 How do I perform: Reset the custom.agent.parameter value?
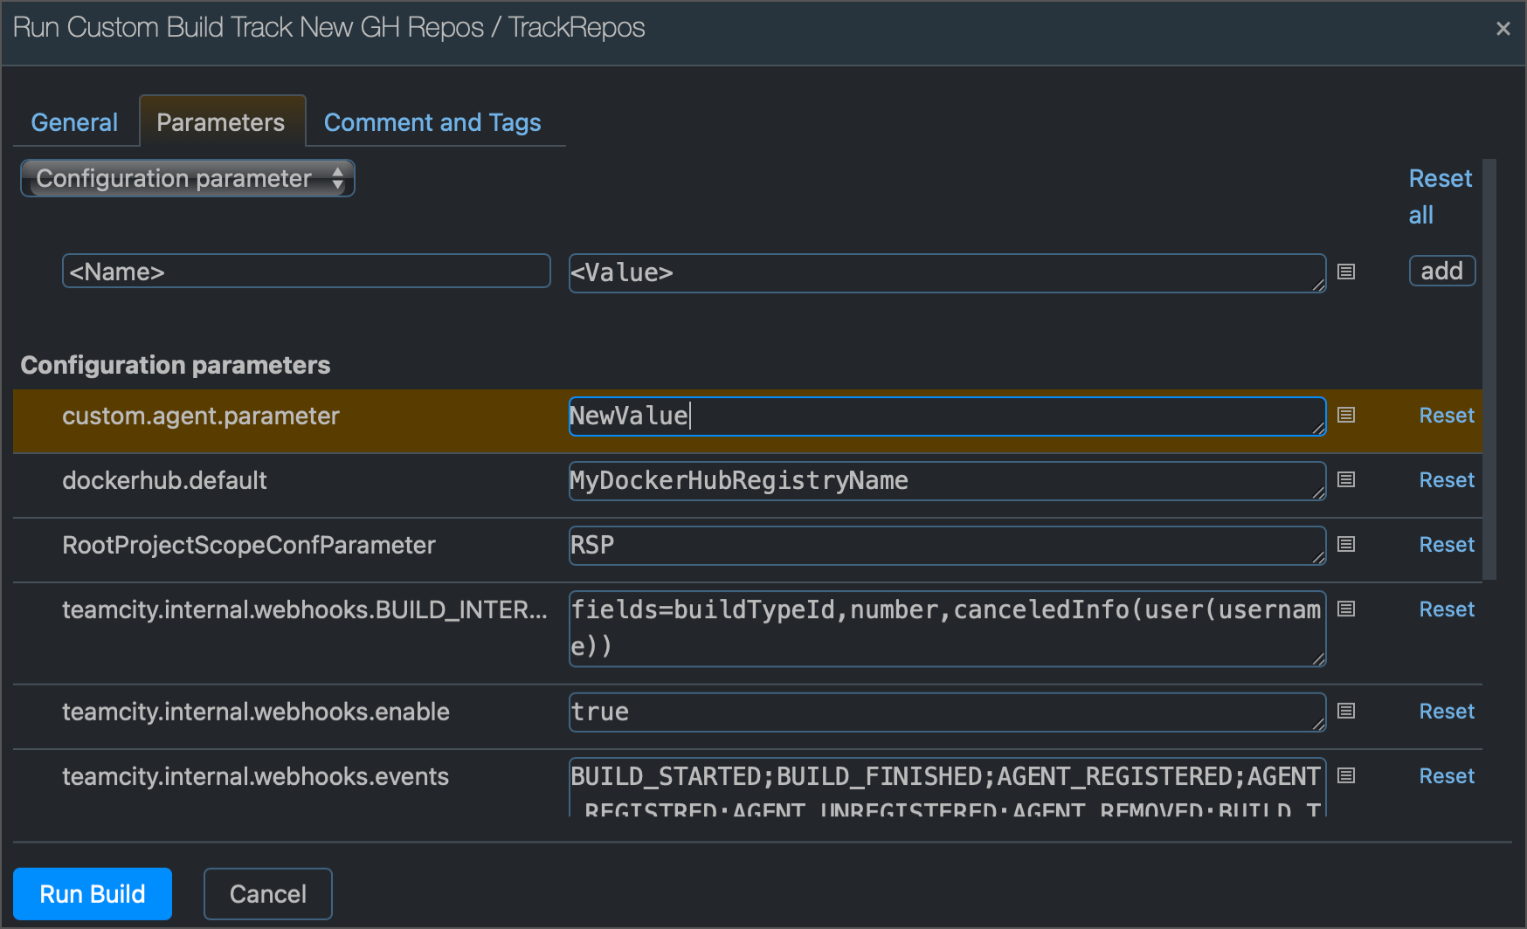[x=1446, y=415]
